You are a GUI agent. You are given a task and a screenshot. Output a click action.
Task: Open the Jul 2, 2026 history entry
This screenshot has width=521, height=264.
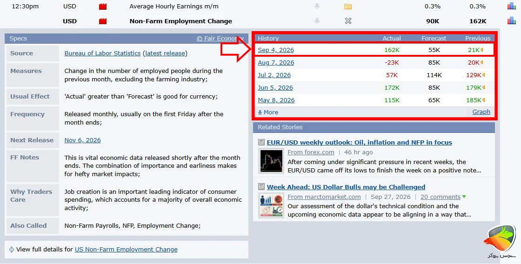pyautogui.click(x=274, y=75)
